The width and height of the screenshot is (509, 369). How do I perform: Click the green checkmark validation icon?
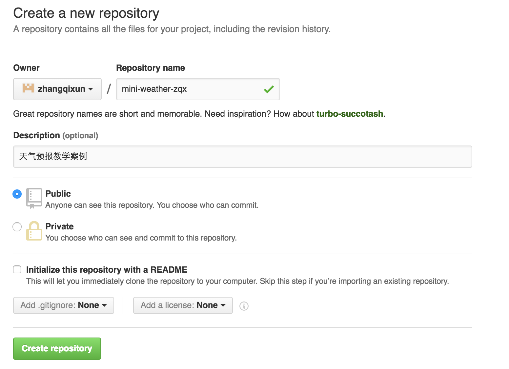click(269, 89)
